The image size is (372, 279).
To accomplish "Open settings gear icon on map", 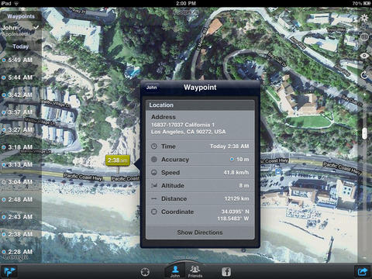I will (364, 18).
